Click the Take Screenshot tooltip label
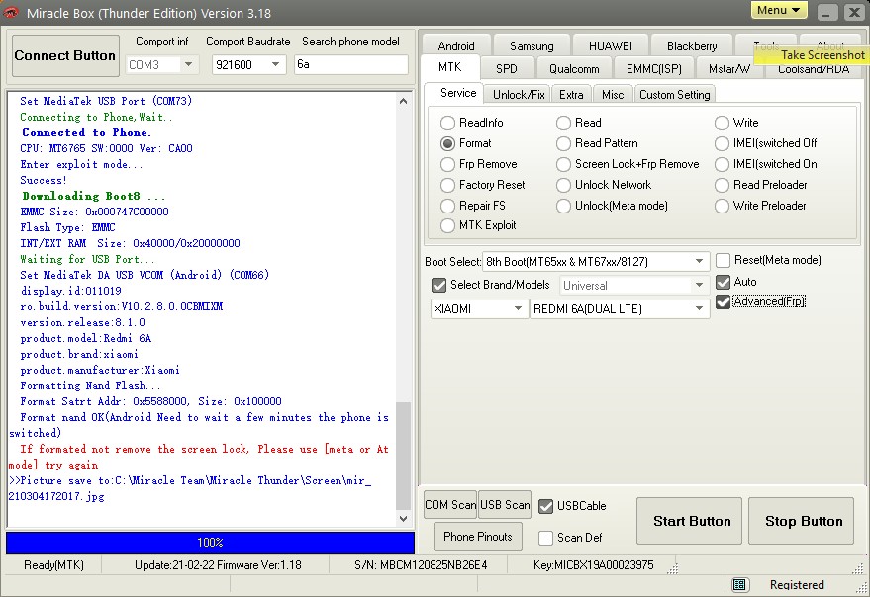 click(x=813, y=55)
